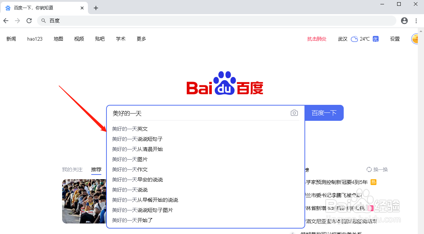The image size is (424, 234).
Task: Open the 新闻 link
Action: click(11, 39)
